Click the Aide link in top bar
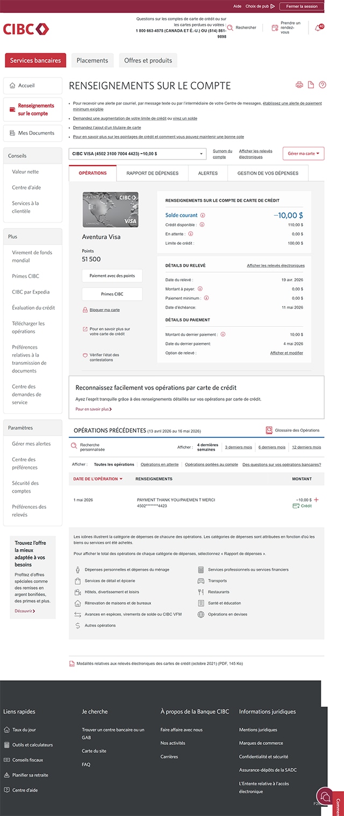Screen dimensions: 344x816 [x=238, y=6]
